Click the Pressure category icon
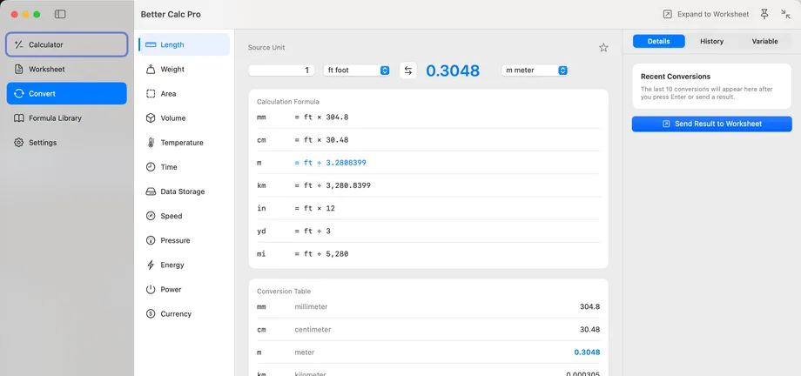 (151, 240)
